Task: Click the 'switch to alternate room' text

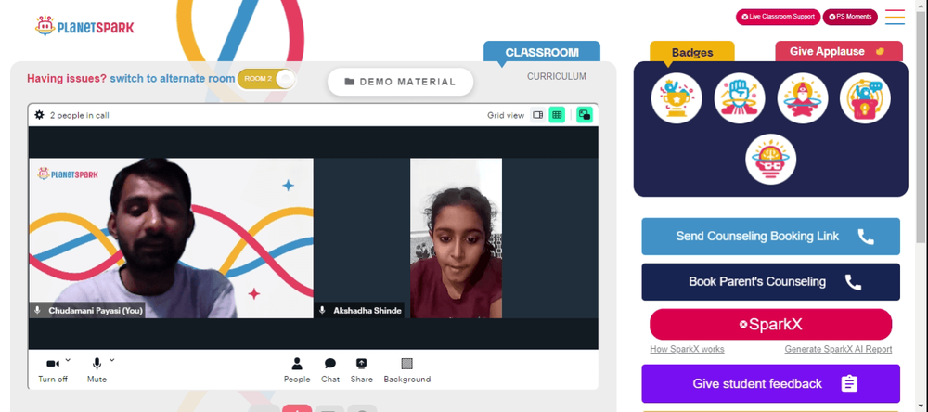Action: 173,79
